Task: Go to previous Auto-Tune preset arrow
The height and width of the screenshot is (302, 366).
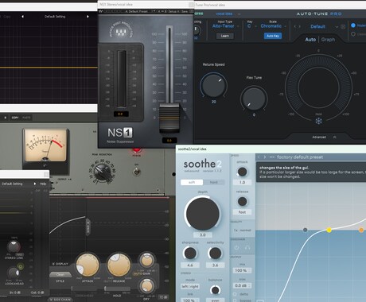Action: (x=295, y=26)
